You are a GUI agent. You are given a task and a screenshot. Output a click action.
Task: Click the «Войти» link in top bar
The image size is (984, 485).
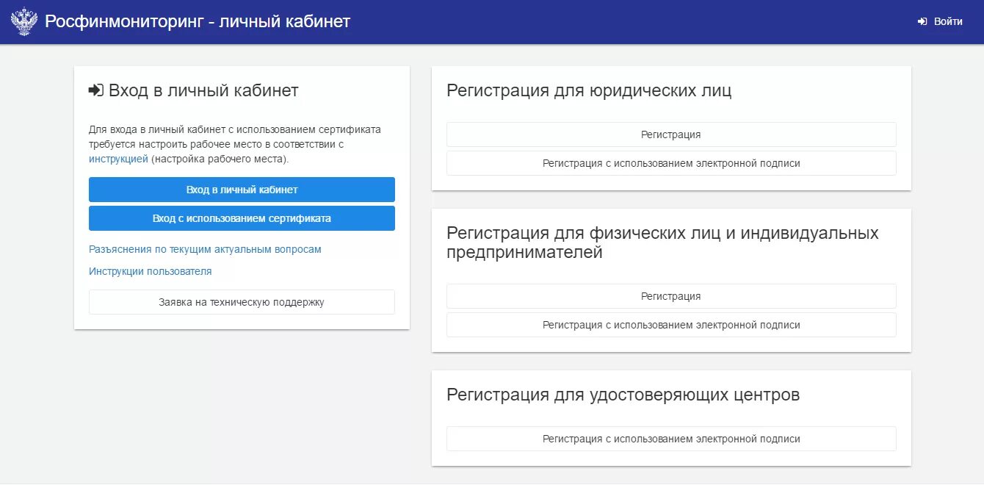[x=948, y=22]
